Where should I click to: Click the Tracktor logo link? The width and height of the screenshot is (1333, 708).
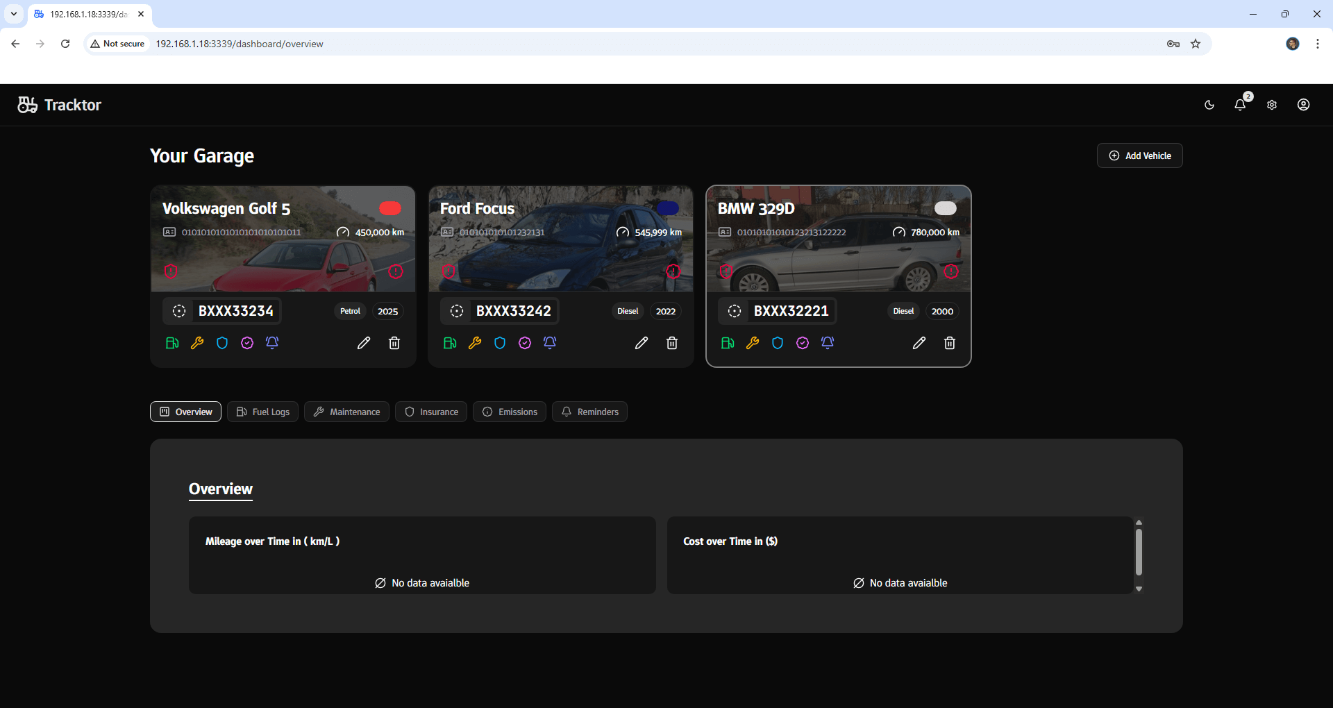(x=60, y=105)
